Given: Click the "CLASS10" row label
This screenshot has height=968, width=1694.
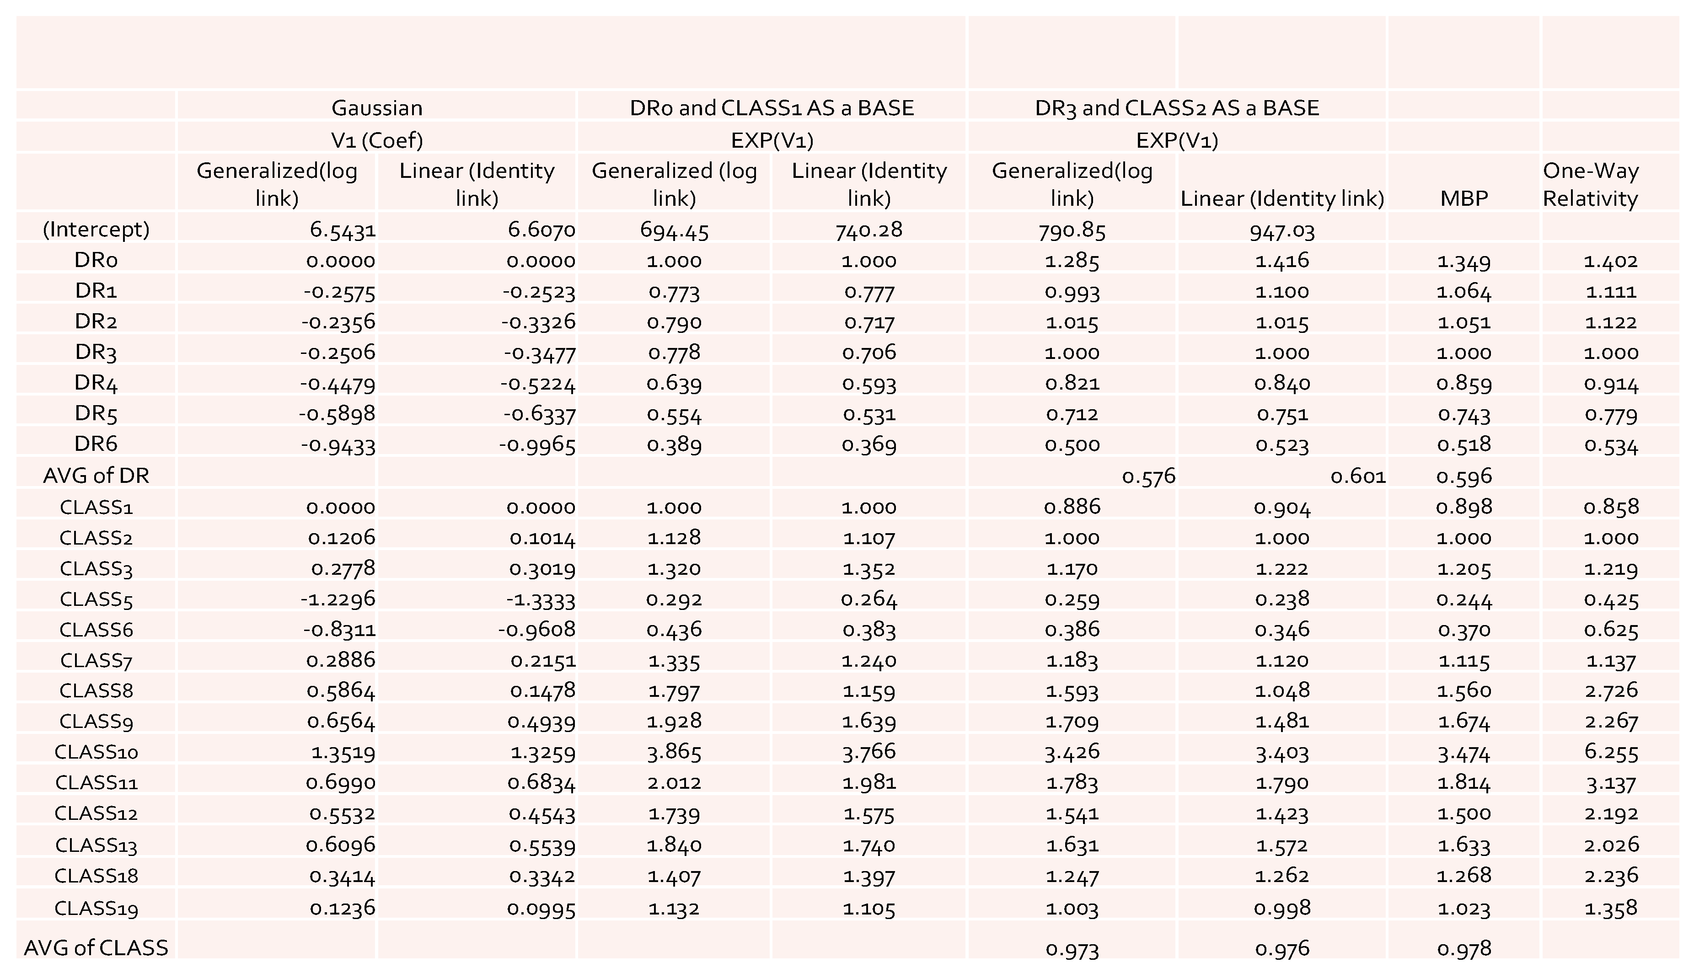Looking at the screenshot, I should [x=96, y=752].
